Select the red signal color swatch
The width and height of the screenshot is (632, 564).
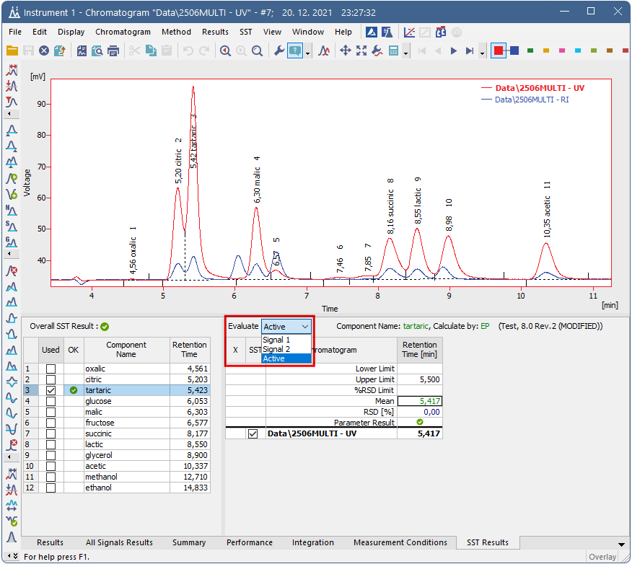(499, 50)
